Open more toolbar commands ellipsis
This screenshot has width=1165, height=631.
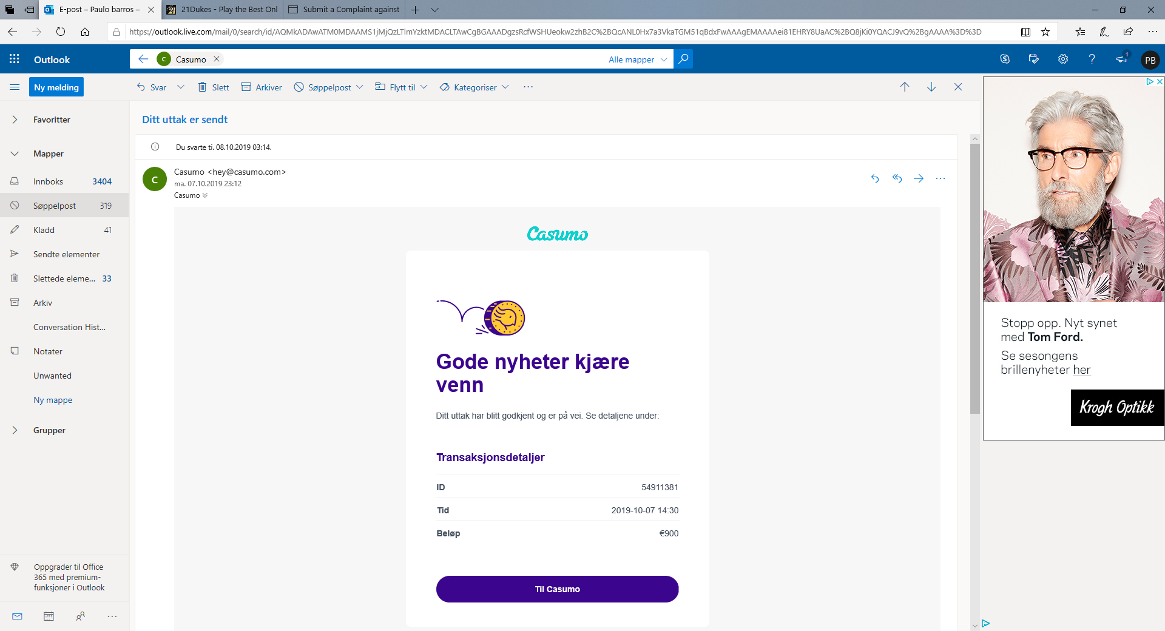[528, 87]
